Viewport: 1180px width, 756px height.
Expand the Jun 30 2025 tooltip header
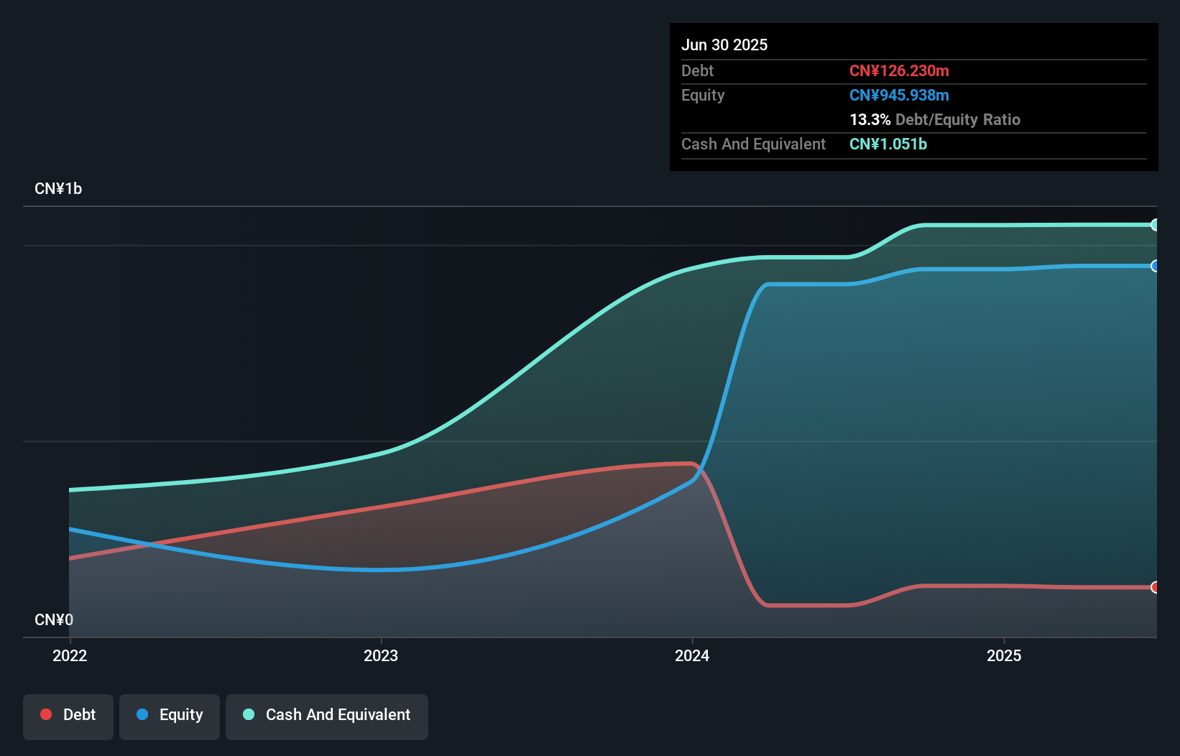point(725,45)
